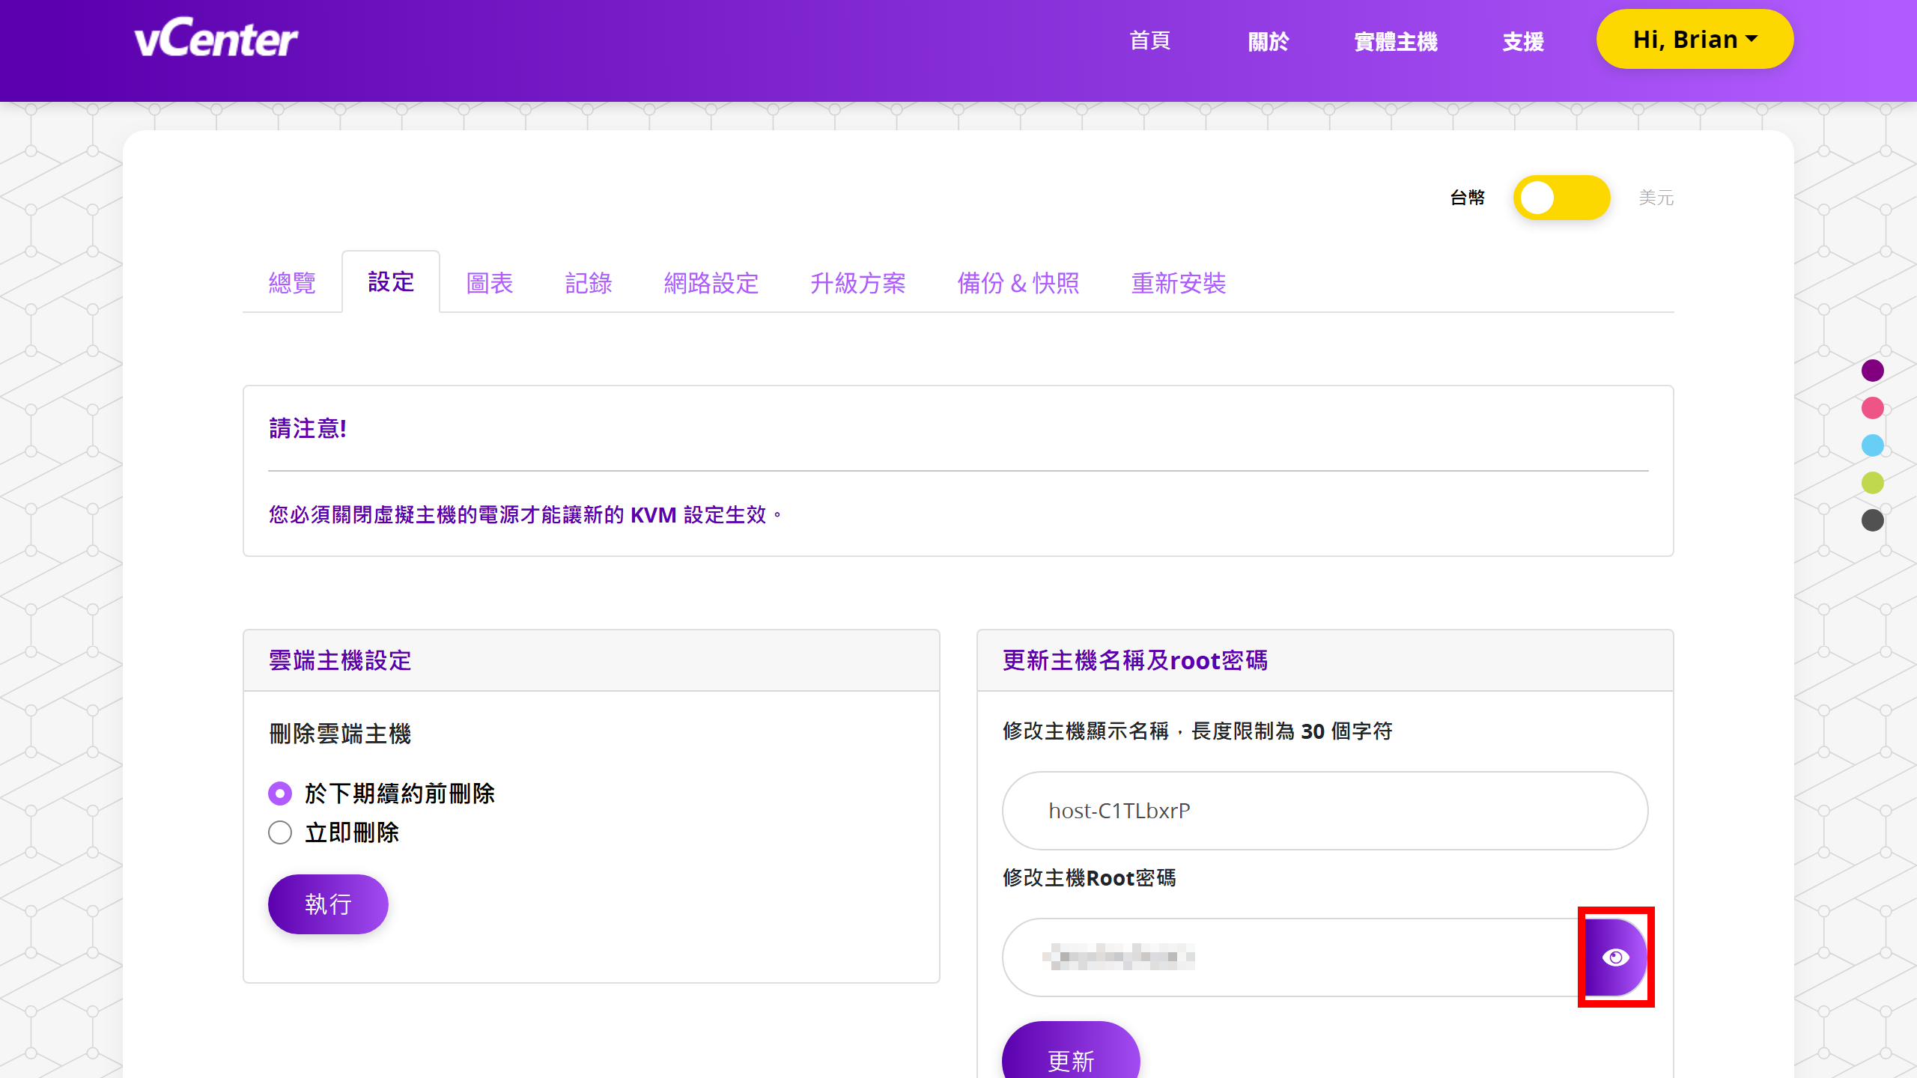Click the pink dot in the right sidebar
1917x1078 pixels.
(1874, 408)
